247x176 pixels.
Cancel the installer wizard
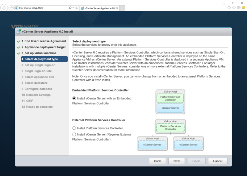(x=218, y=161)
